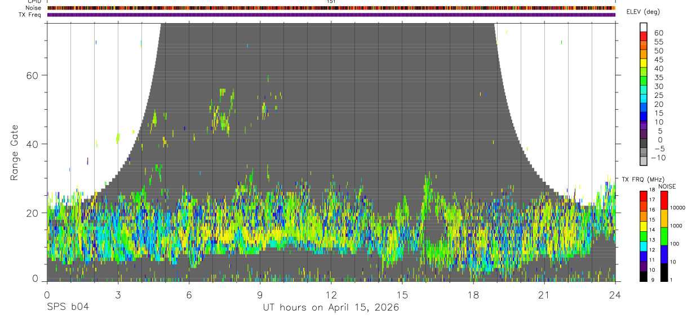Screen dimensions: 692x319
Task: Click the 'Range Gate' y-axis label
Action: coord(15,152)
